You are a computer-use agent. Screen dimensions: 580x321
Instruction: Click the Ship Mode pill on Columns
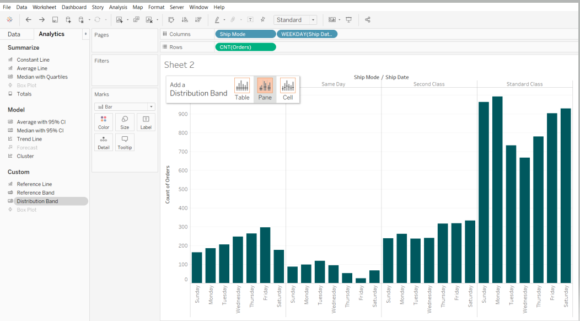(x=245, y=34)
